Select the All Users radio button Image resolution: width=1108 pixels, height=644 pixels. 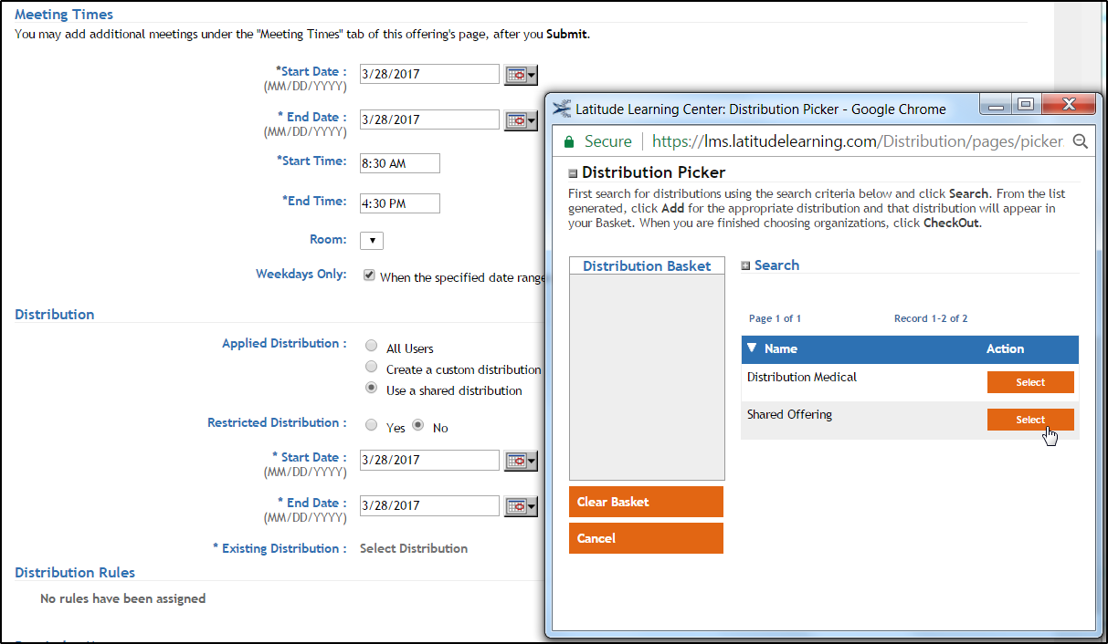371,346
